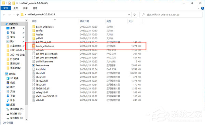The image size is (205, 125).
Task: Select the libeay32.dll file icon
Action: tap(34, 81)
